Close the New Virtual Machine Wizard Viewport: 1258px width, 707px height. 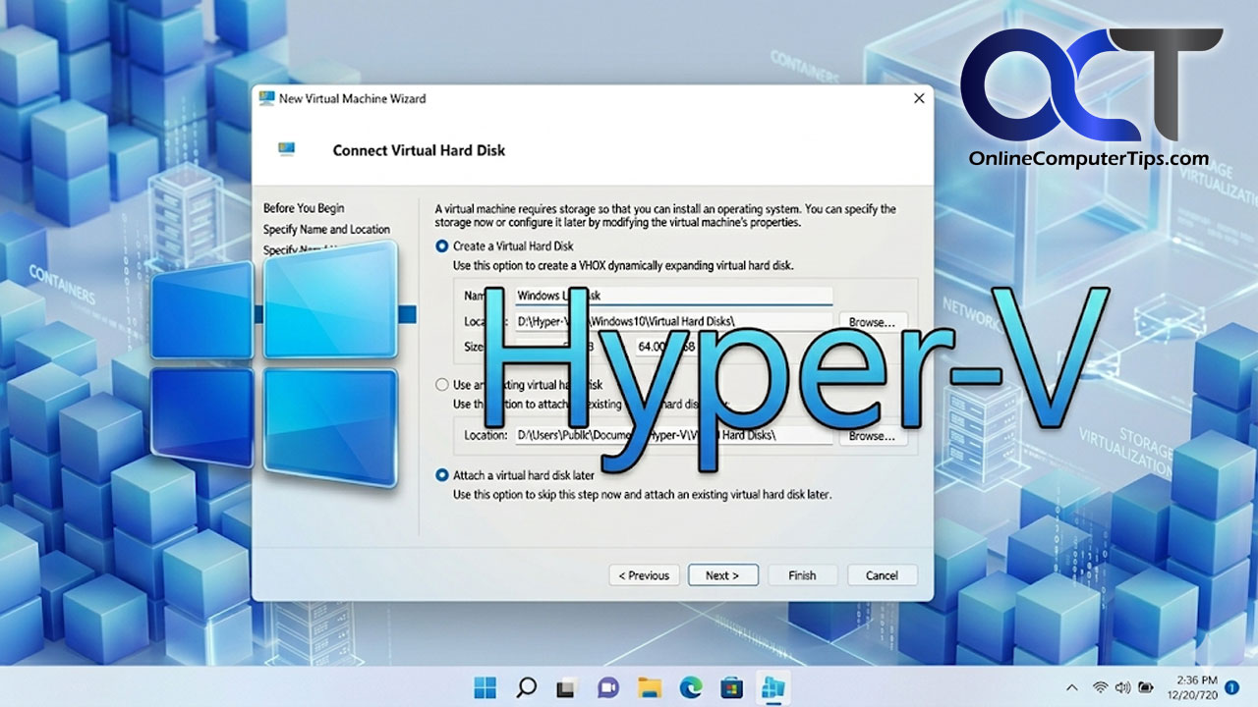919,98
